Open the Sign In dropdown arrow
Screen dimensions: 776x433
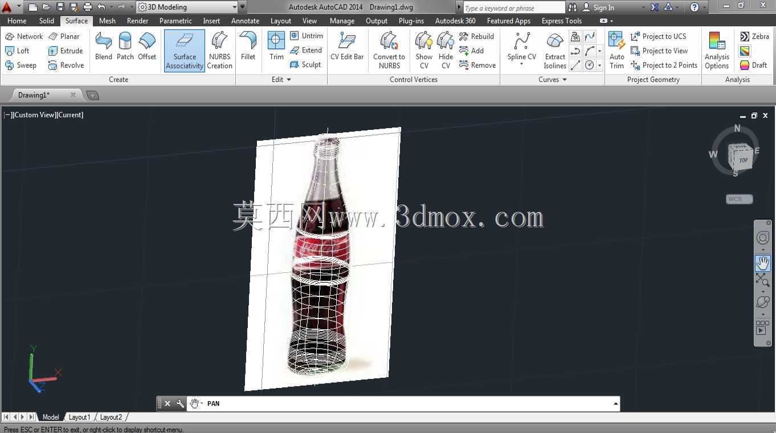(643, 7)
